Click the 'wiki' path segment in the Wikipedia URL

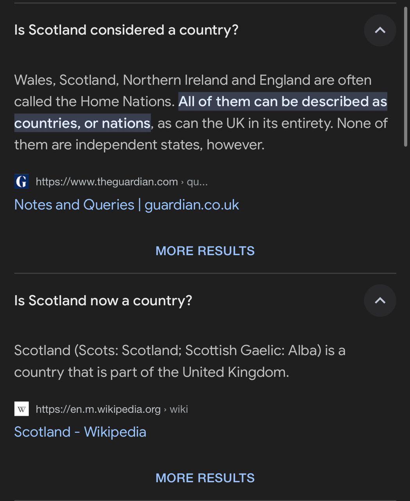pos(179,409)
